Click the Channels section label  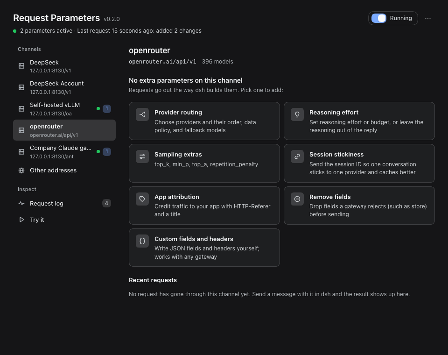(x=29, y=49)
